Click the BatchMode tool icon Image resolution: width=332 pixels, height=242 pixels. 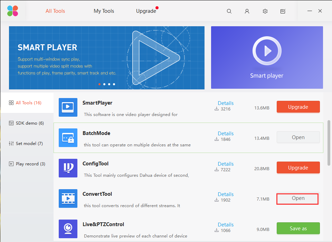[x=68, y=138]
